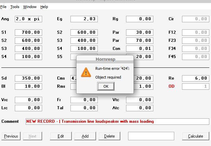Screen dimensions: 211x146
Task: Click the "Run-time error '424':" message text
Action: tap(112, 68)
